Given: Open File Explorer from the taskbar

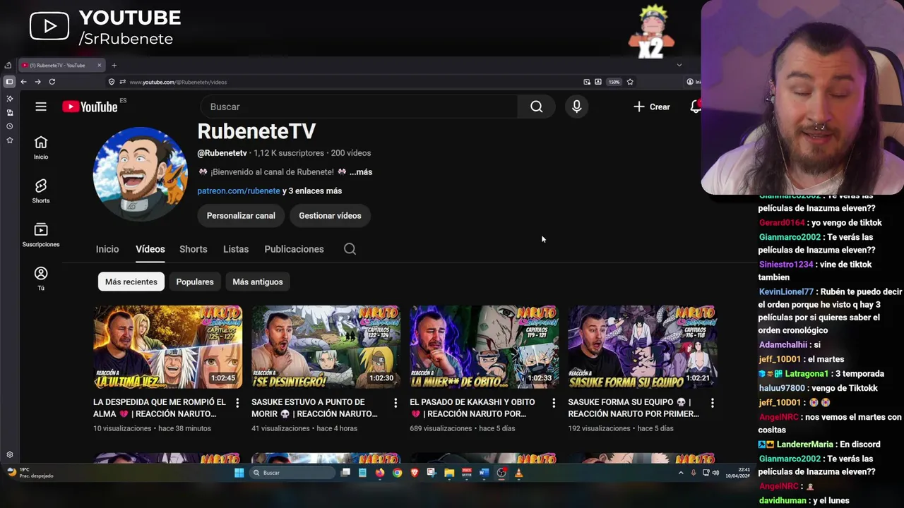Looking at the screenshot, I should [449, 473].
